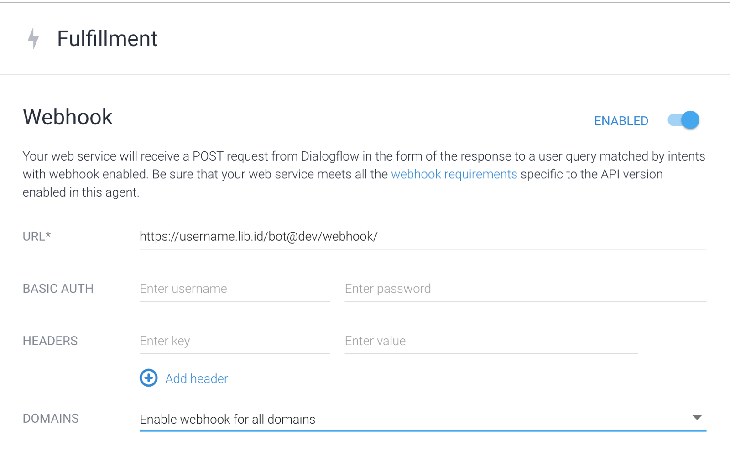Click the HEADERS label

point(50,341)
